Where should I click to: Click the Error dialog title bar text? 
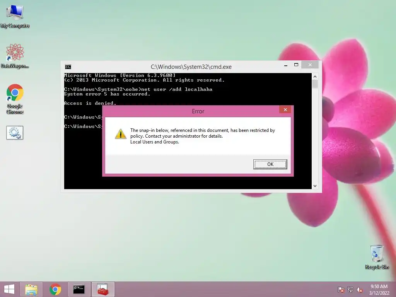(198, 111)
